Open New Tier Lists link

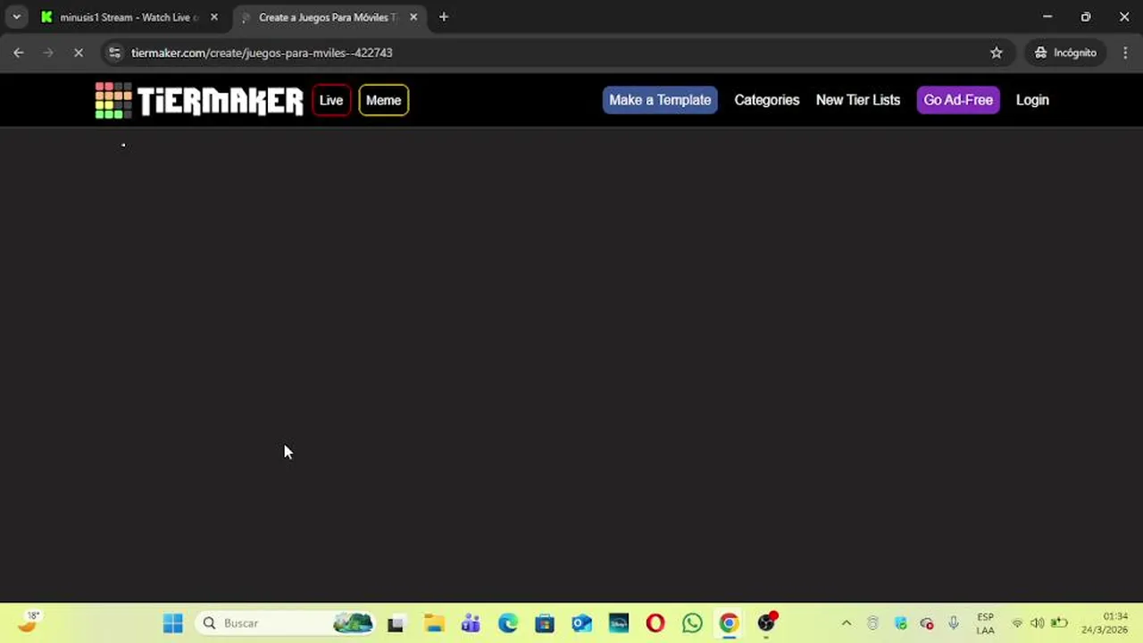click(858, 100)
